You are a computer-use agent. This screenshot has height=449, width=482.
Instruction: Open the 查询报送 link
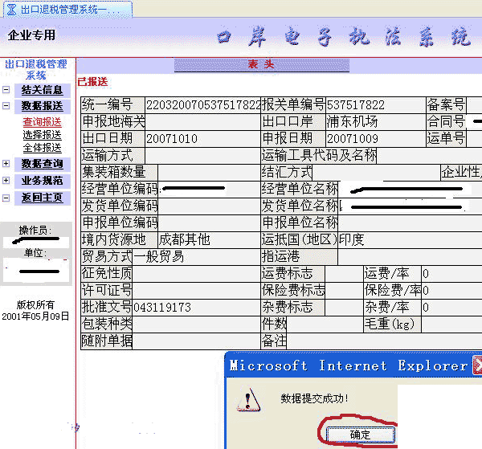coord(43,122)
